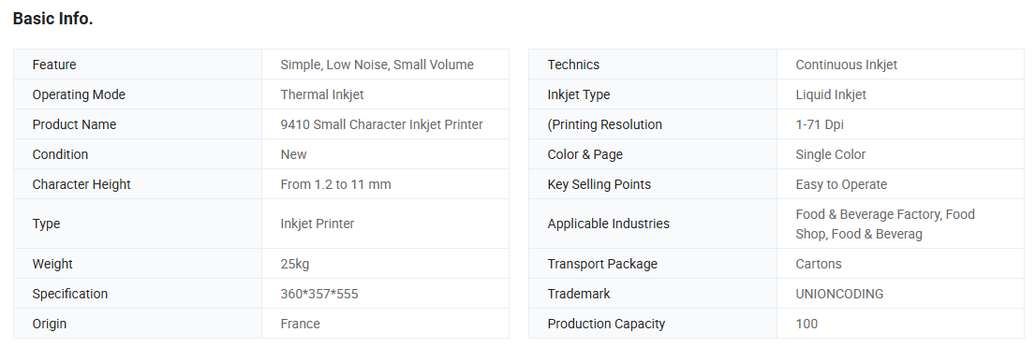Click the From 1.2 to 11 mm value

335,184
